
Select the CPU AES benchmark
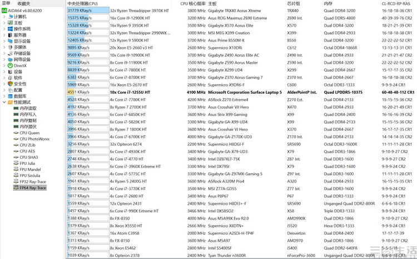click(27, 151)
